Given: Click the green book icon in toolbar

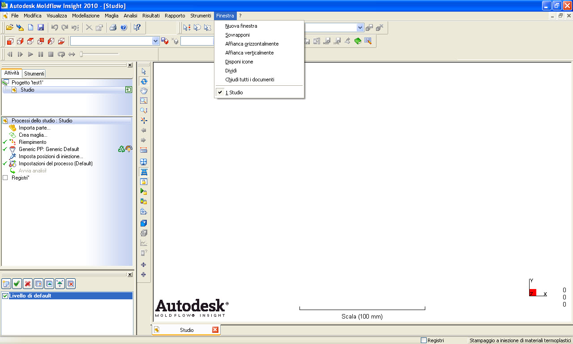Looking at the screenshot, I should pos(358,41).
